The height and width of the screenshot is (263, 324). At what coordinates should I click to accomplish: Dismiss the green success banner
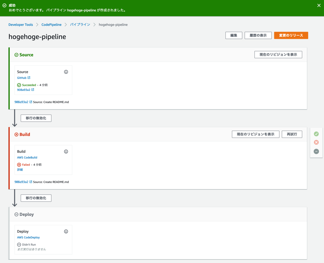(x=319, y=5)
